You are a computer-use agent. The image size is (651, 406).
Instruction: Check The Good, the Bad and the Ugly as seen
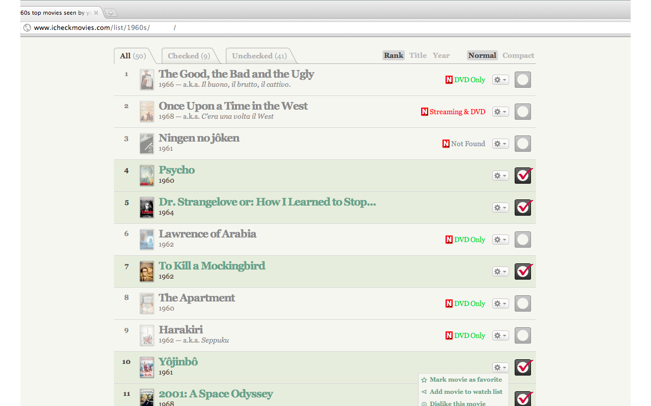[523, 80]
